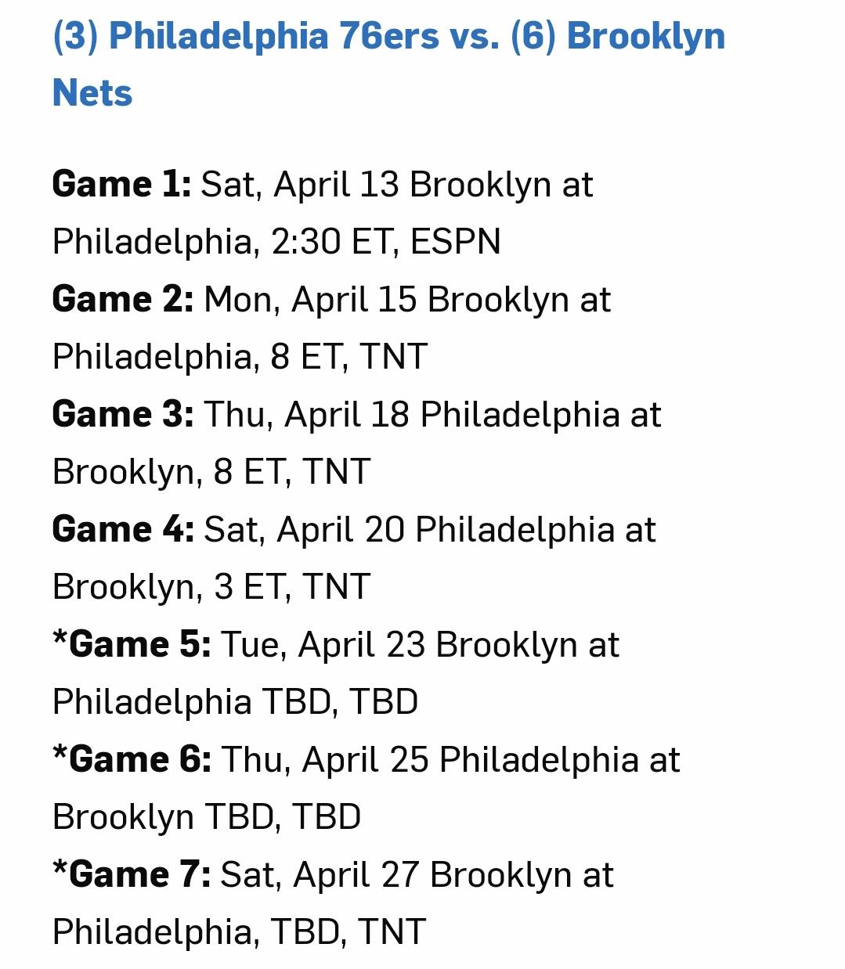Select the Tue, April 23 date text
The height and width of the screenshot is (969, 845).
[x=323, y=646]
